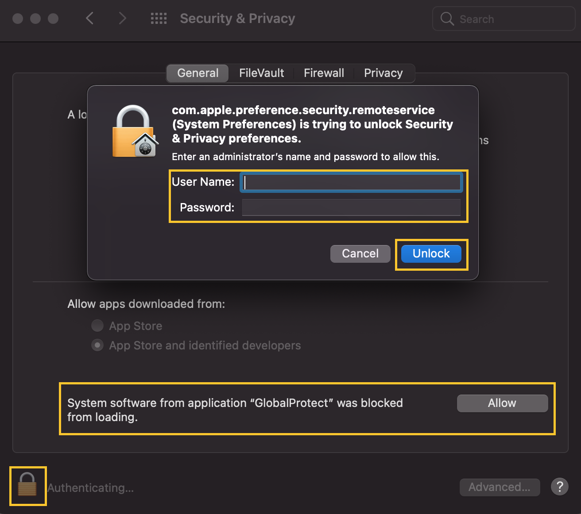Click the magnifying glass search icon

pos(447,19)
